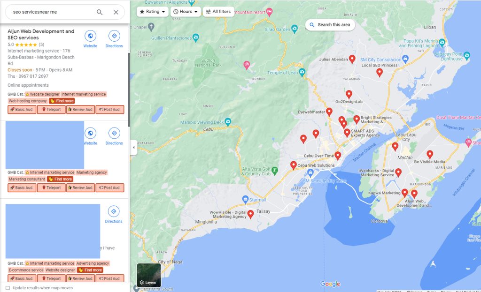Click Review Aud. button under Aljun listing
Image resolution: width=481 pixels, height=292 pixels.
[80, 110]
